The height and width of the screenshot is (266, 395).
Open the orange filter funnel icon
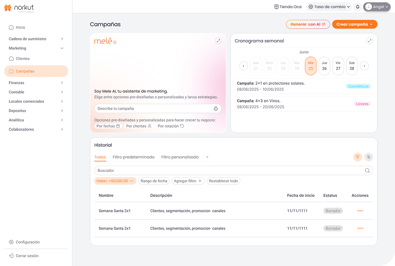[357, 157]
